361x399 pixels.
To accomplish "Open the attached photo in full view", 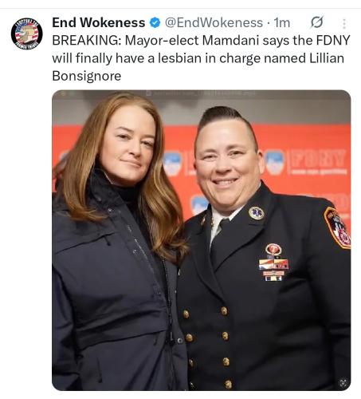I will [x=202, y=240].
